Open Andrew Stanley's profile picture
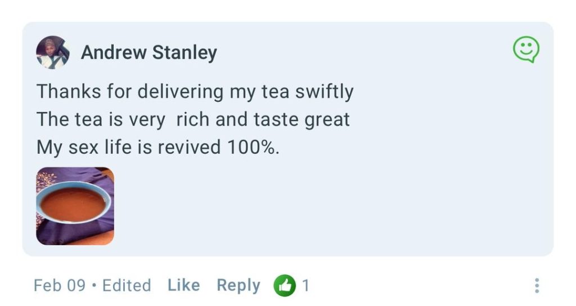Viewport: 576px width, 306px height. pos(53,52)
